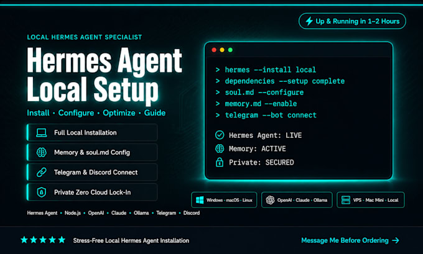This screenshot has height=254, width=423.
Task: Click the telegram --bot connect line
Action: point(266,116)
